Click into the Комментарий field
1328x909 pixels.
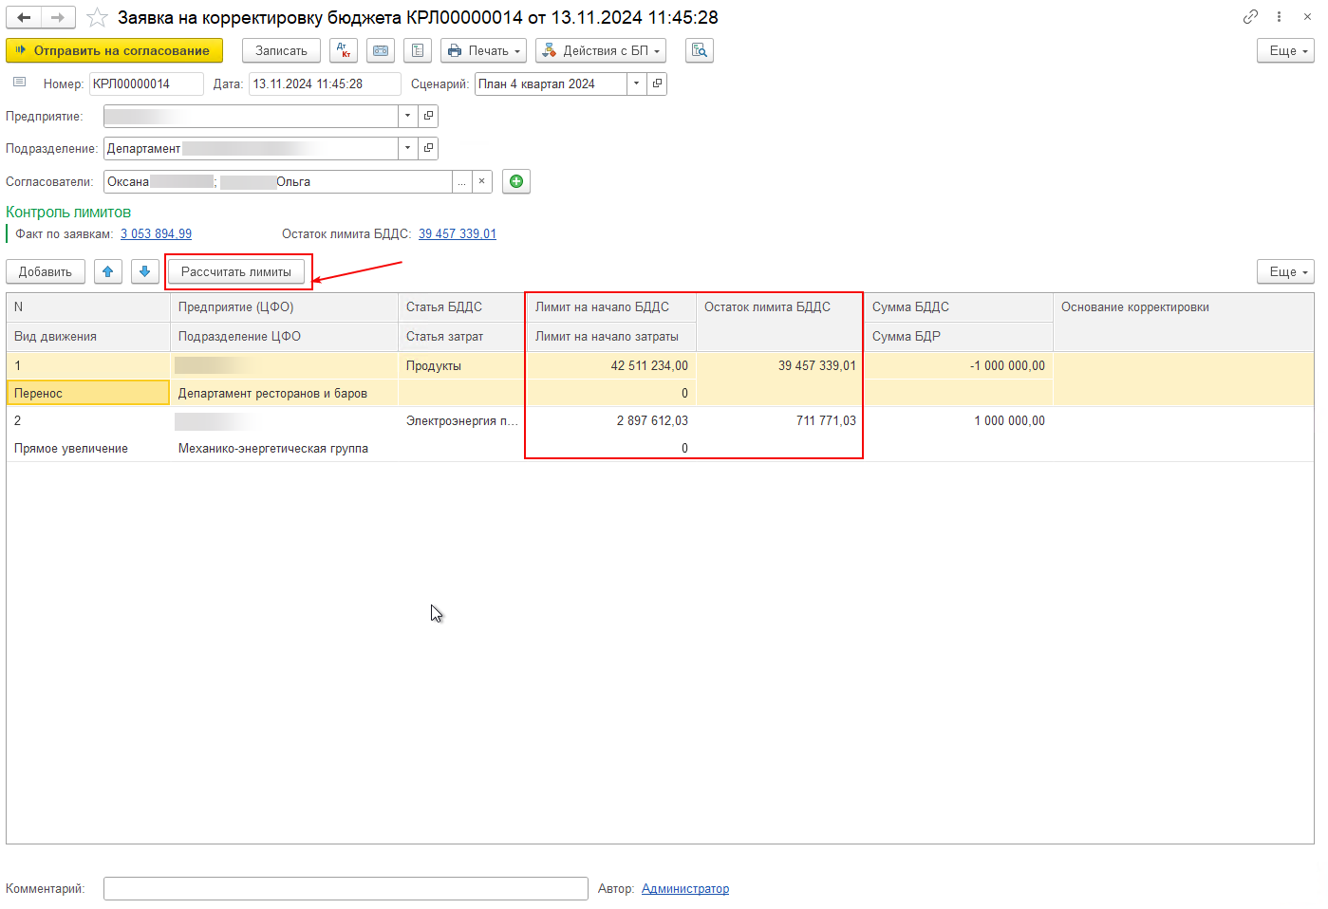pos(346,888)
